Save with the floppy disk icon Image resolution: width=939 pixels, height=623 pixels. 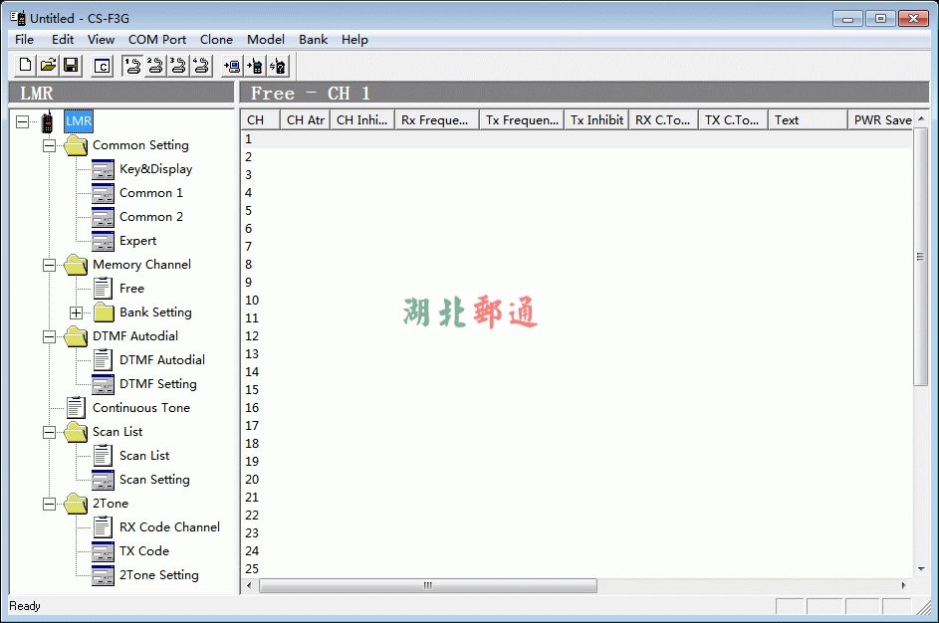click(71, 66)
